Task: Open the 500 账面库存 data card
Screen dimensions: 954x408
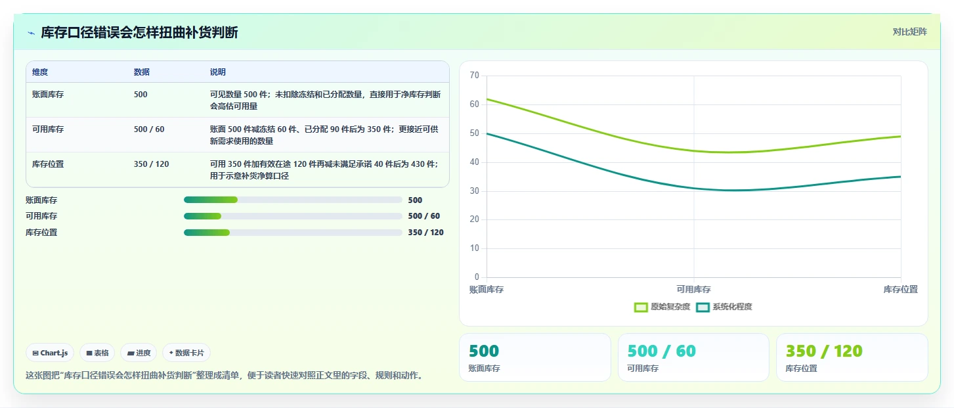Action: click(534, 357)
